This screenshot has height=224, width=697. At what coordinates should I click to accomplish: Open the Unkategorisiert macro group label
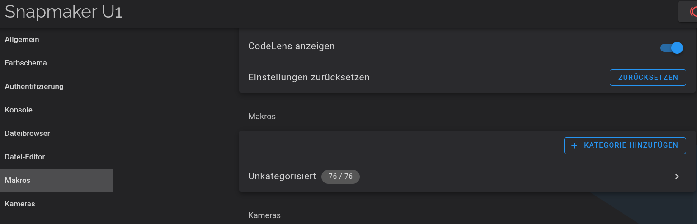[x=282, y=177]
